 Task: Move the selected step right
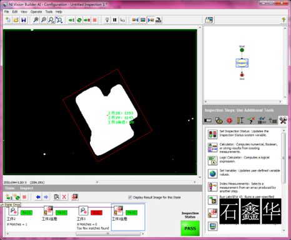(x=46, y=197)
